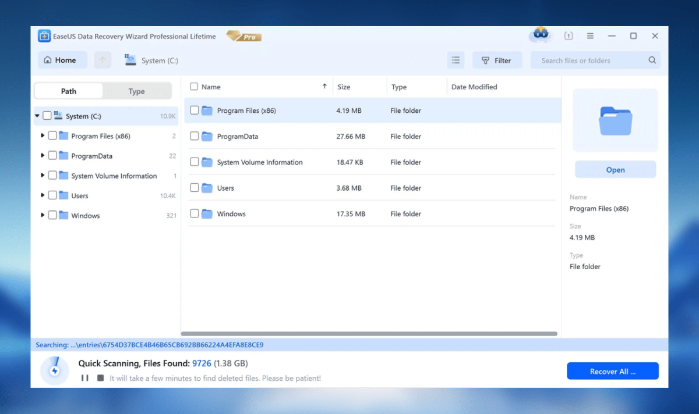Click the stop scan icon
699x414 pixels.
100,378
